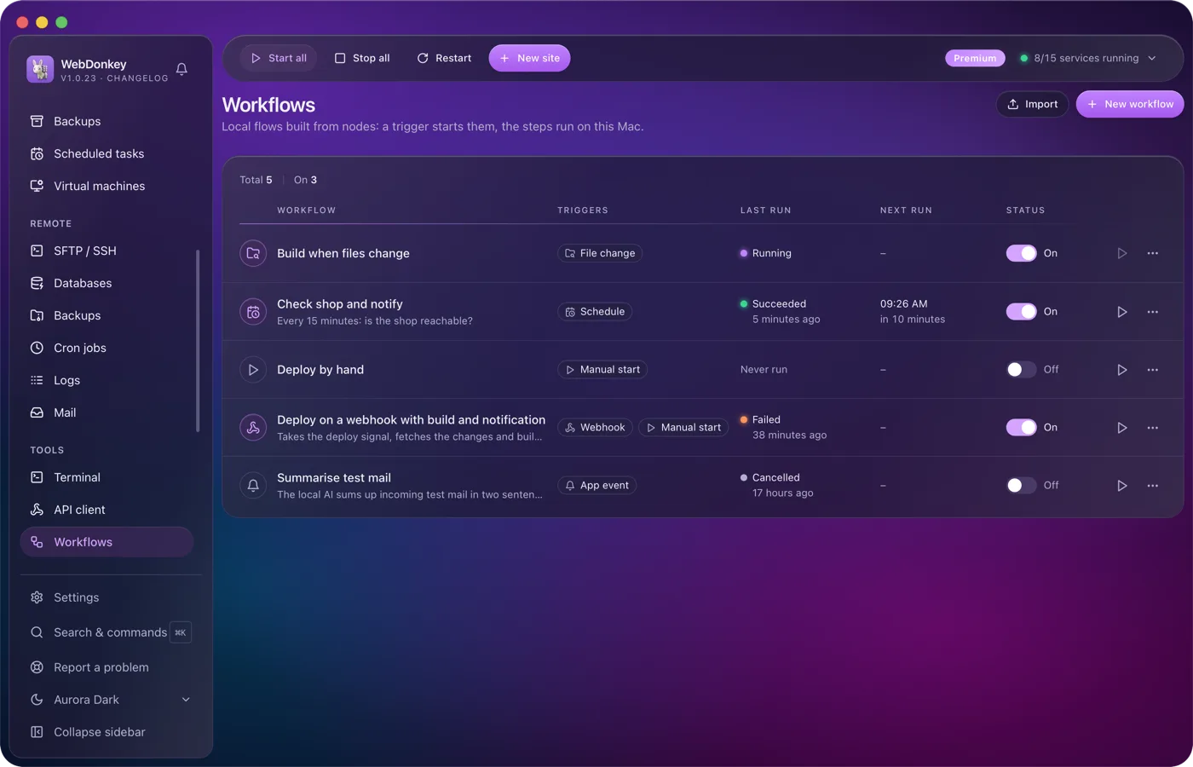Click the New workflow button
Screen dimensions: 1193x767
click(x=1130, y=104)
